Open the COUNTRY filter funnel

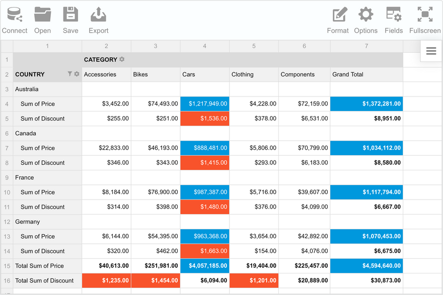point(70,74)
